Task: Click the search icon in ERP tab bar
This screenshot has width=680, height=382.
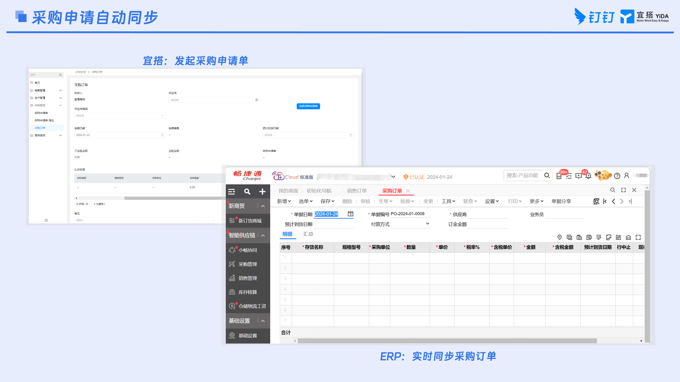Action: point(613,190)
